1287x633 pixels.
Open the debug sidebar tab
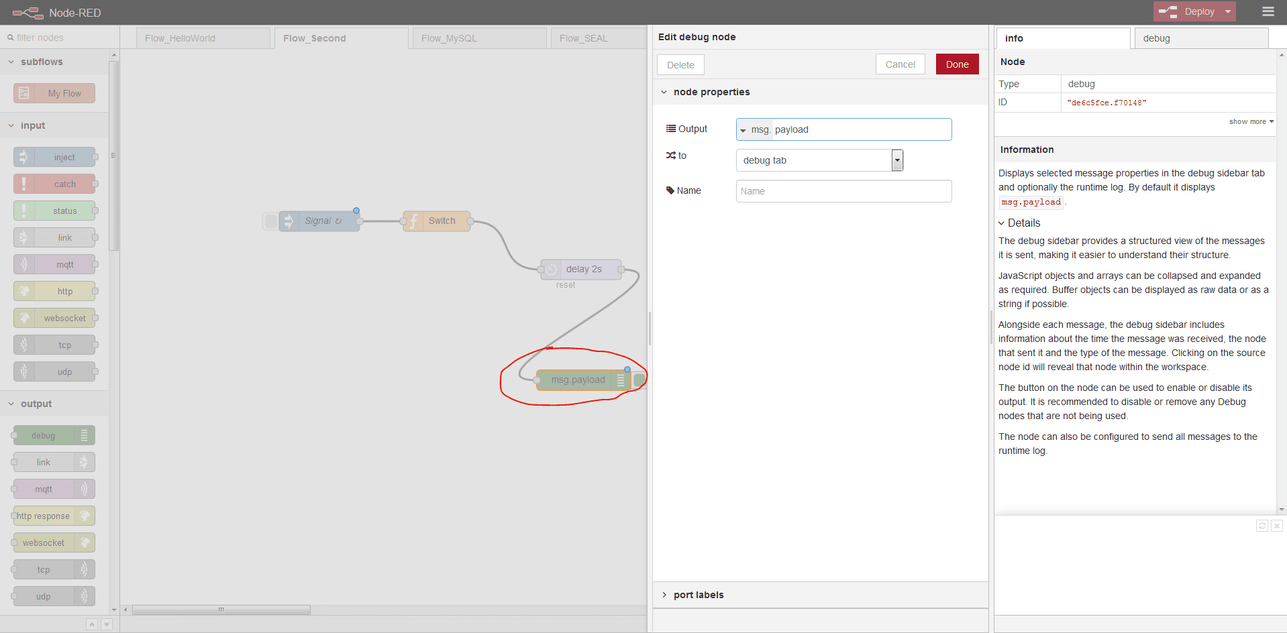pos(1200,38)
